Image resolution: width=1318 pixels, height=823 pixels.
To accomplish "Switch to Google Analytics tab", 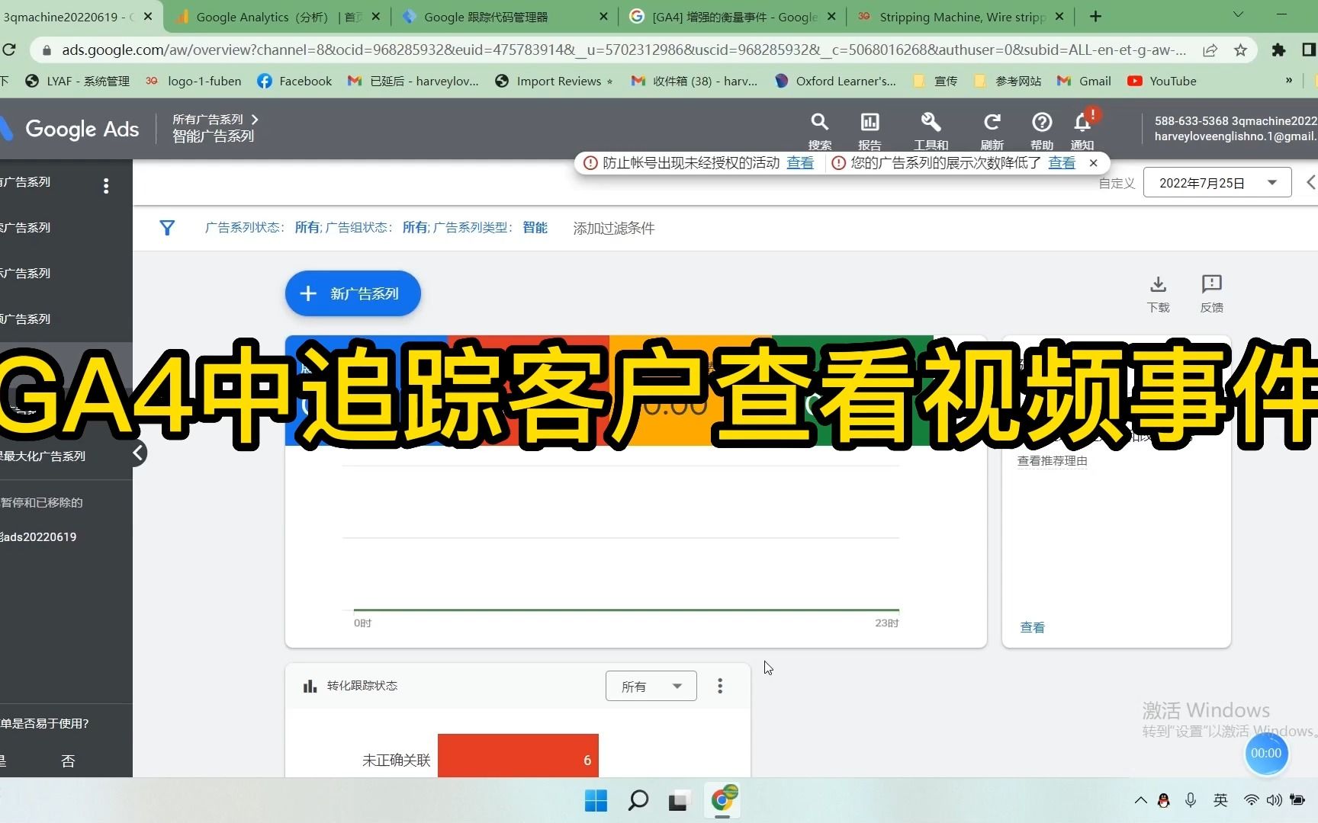I will click(x=278, y=16).
